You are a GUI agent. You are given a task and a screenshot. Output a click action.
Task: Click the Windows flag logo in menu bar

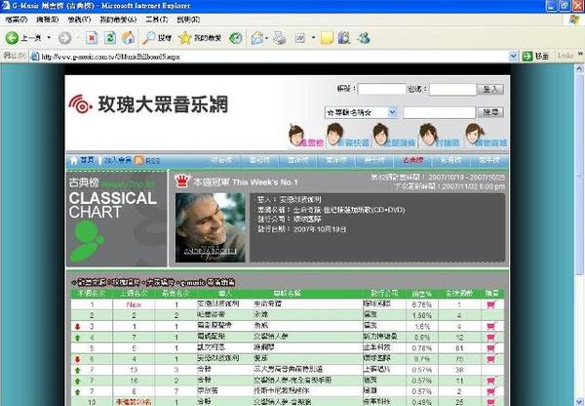574,20
